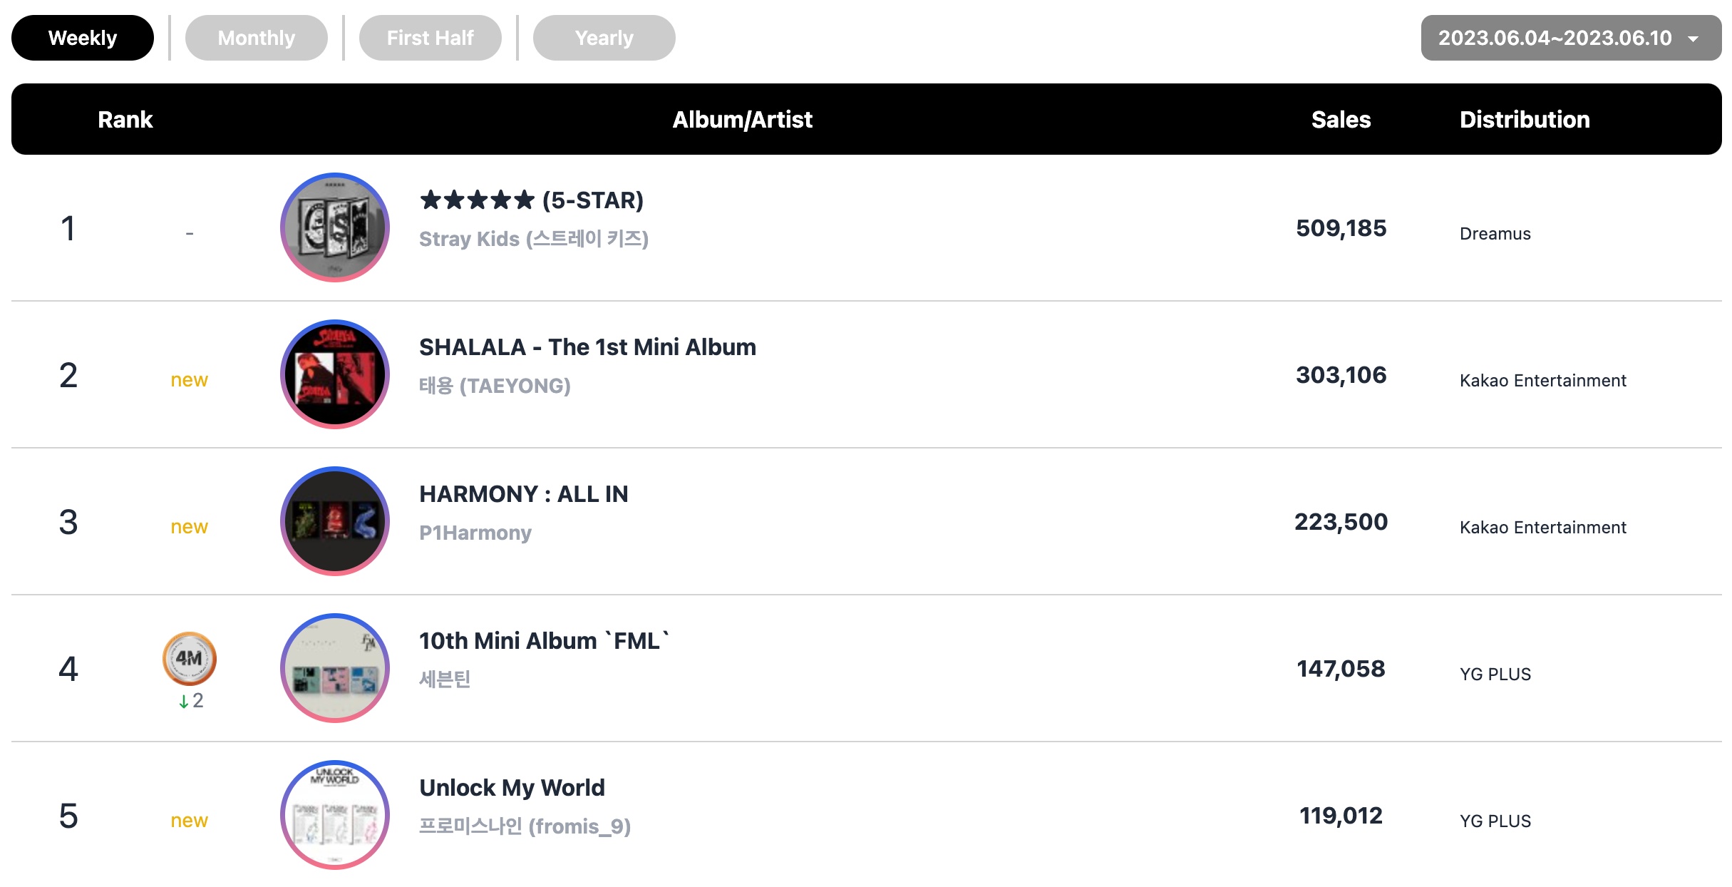Click the 4M sales badge icon
This screenshot has width=1732, height=887.
pos(189,658)
